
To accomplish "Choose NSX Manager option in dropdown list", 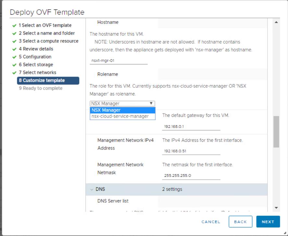I will [x=122, y=110].
